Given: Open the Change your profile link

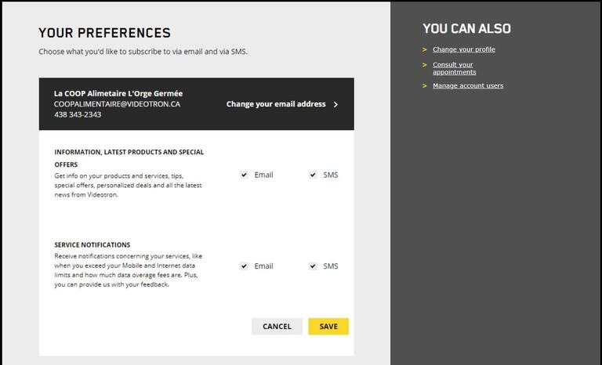Looking at the screenshot, I should tap(464, 49).
